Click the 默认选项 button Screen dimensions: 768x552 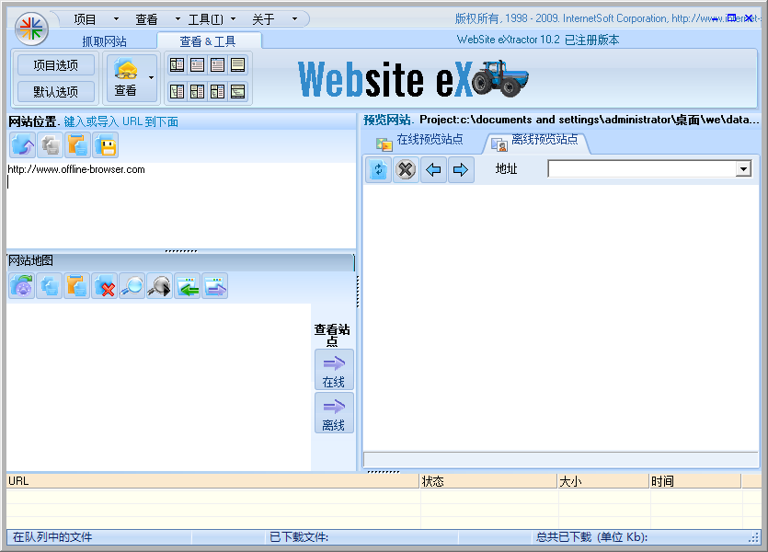point(56,92)
